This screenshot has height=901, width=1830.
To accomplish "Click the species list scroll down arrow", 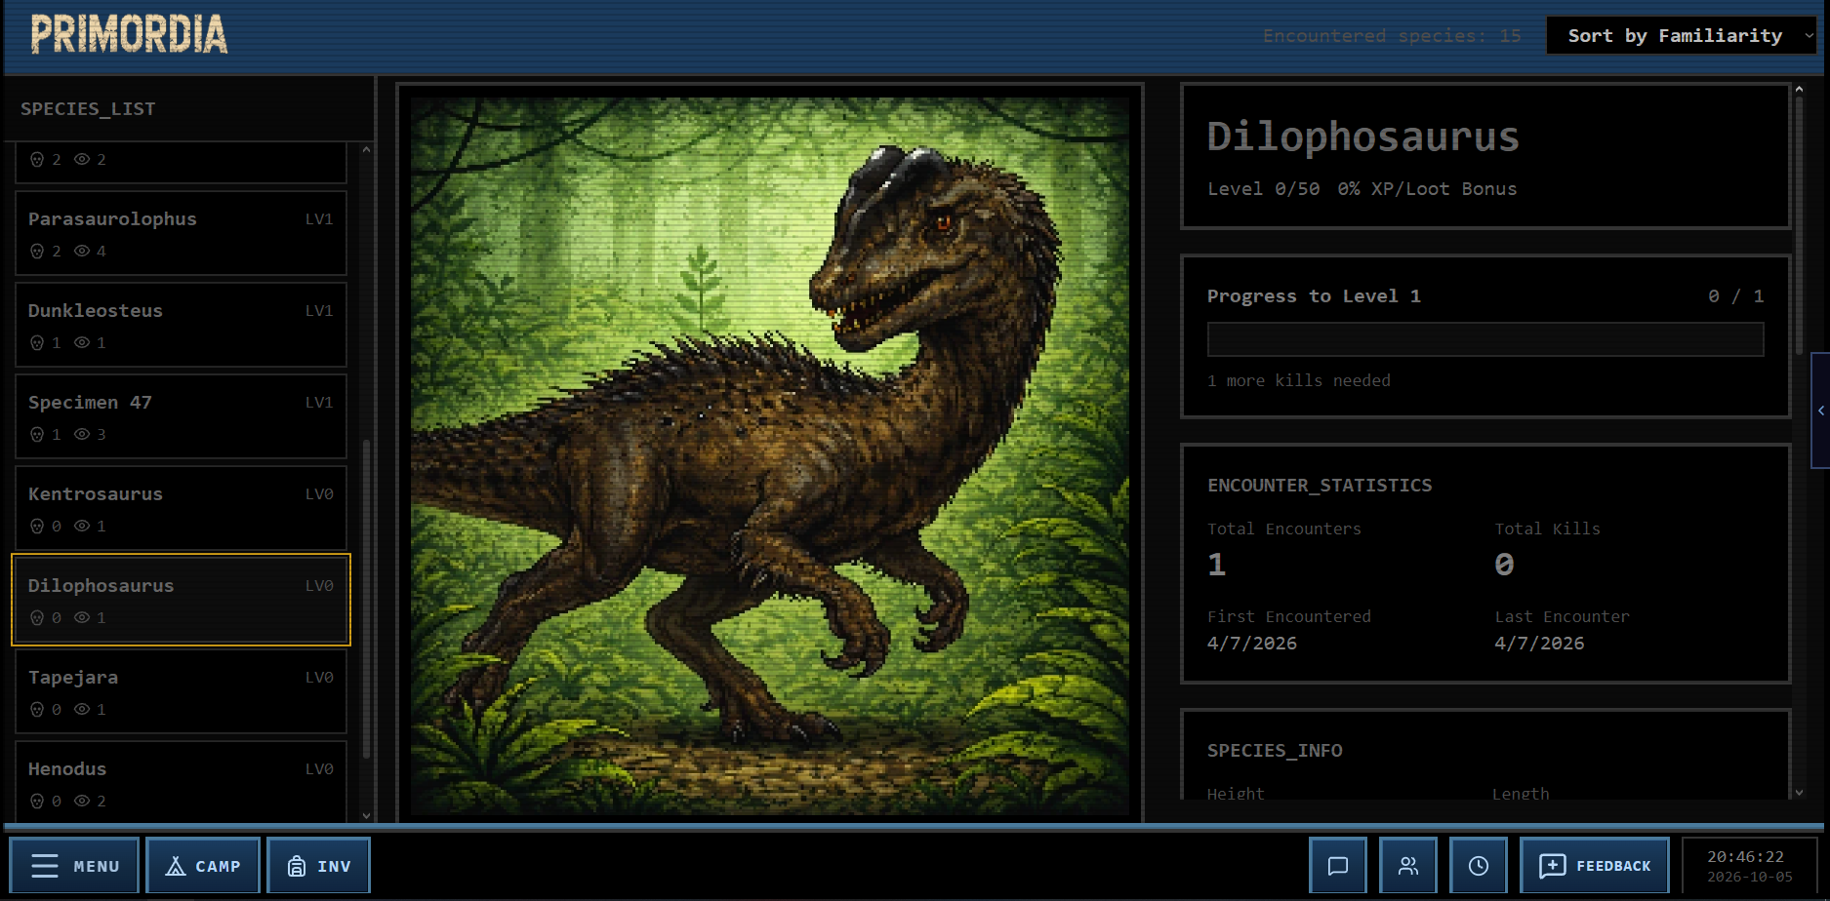I will 366,816.
